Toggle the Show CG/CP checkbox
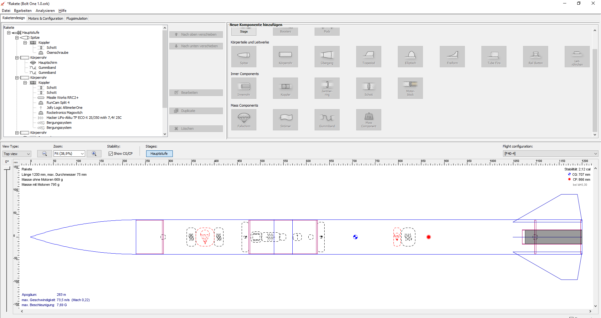Image resolution: width=601 pixels, height=318 pixels. click(111, 154)
